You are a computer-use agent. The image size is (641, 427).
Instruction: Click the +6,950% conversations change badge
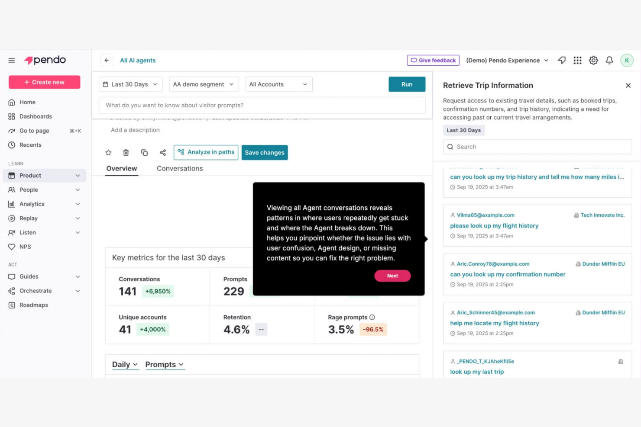158,292
